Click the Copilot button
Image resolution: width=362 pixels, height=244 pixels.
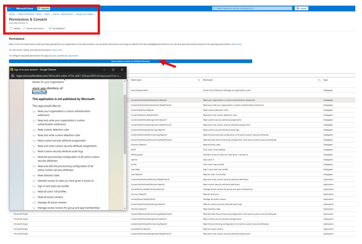point(302,8)
